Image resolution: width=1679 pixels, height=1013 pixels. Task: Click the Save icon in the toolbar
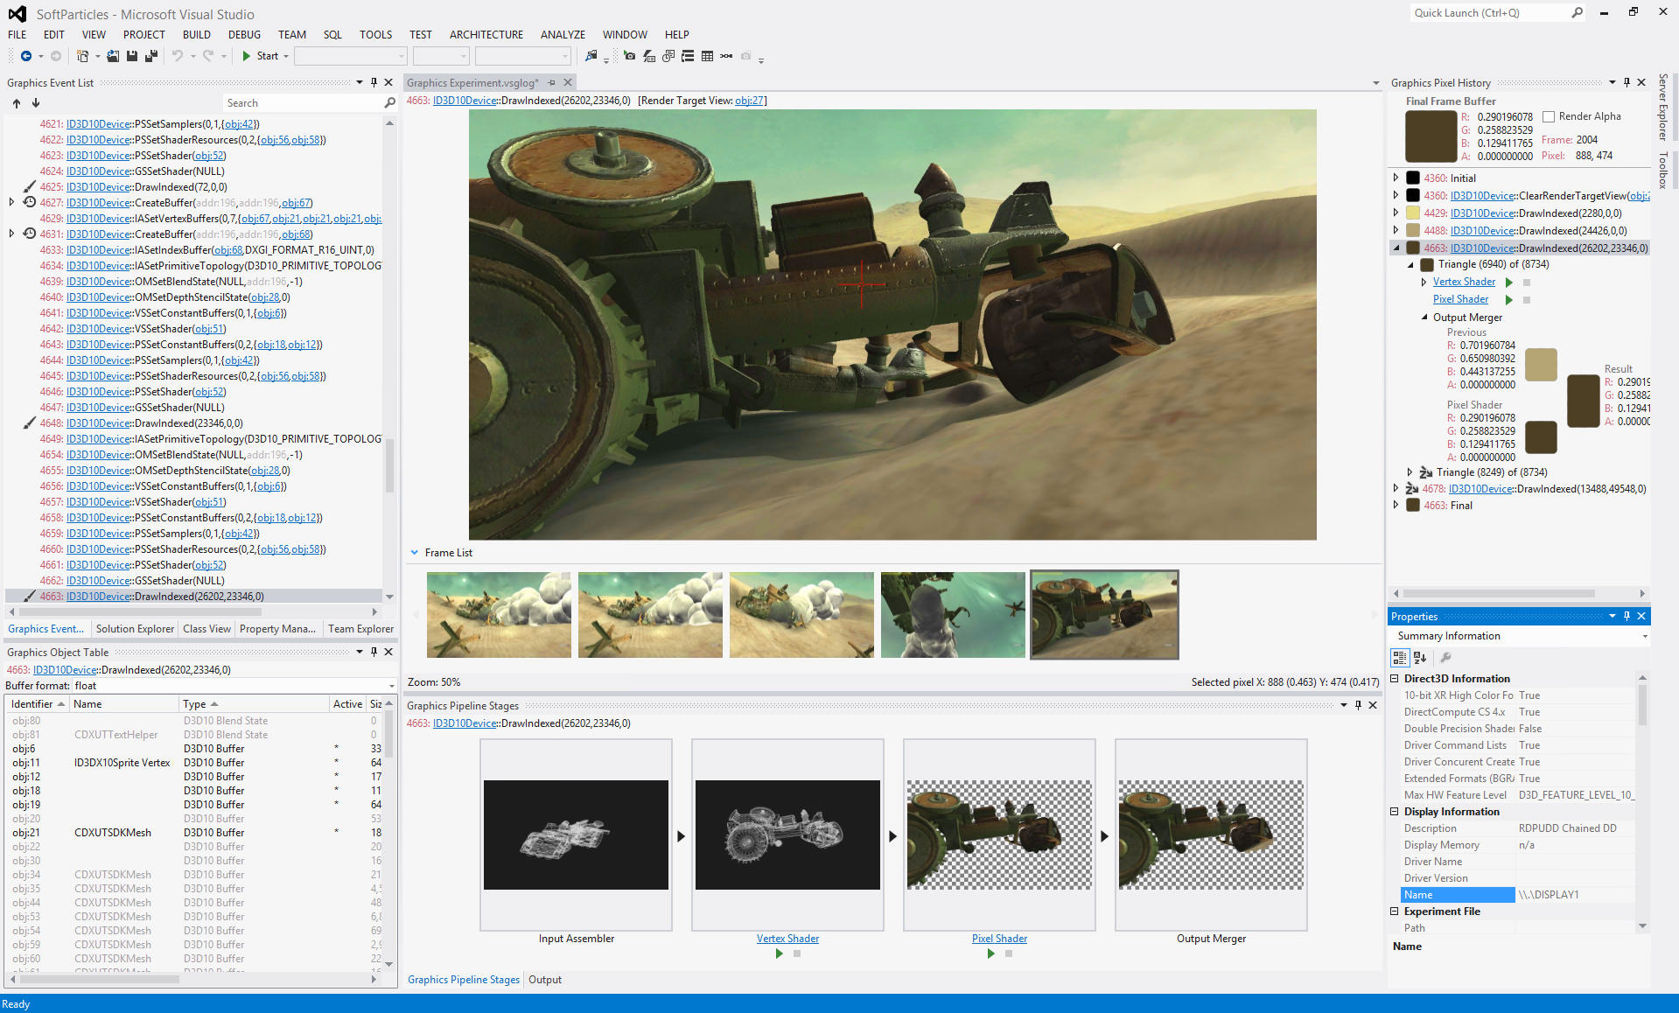coord(131,55)
